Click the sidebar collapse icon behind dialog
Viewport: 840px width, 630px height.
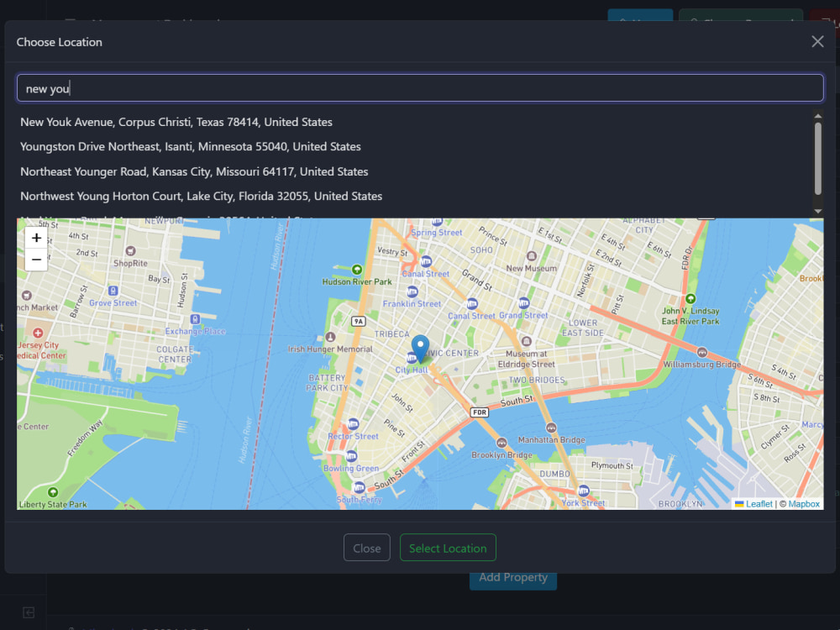(29, 613)
